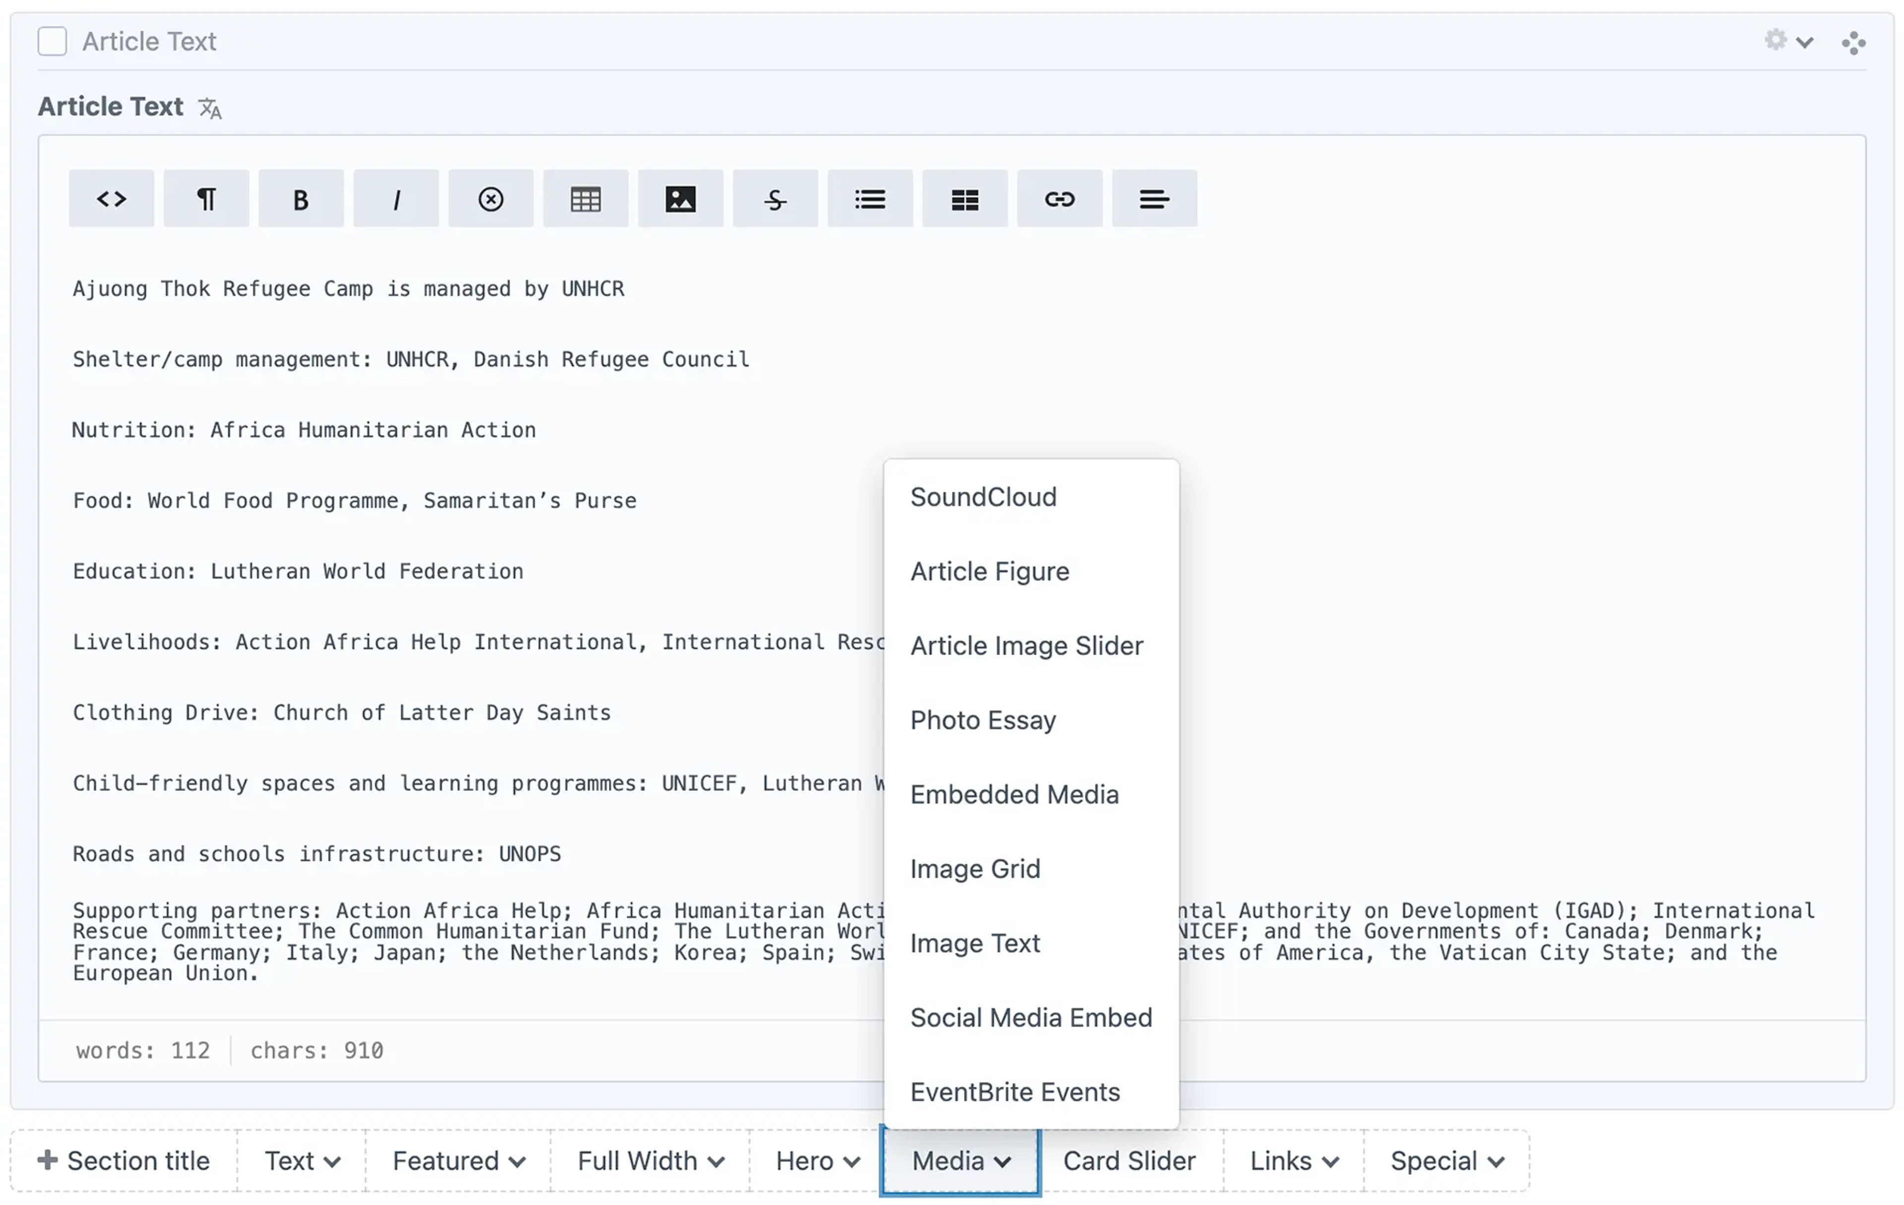Viewport: 1904px width, 1205px height.
Task: Open text alignment options
Action: (x=1155, y=198)
